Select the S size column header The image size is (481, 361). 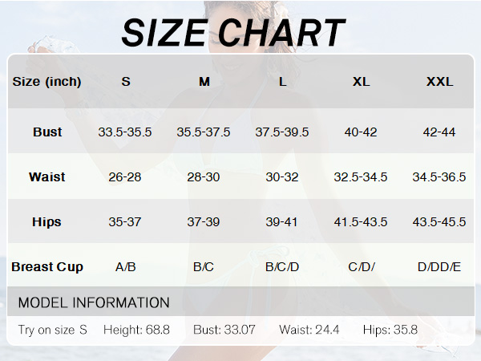click(126, 82)
